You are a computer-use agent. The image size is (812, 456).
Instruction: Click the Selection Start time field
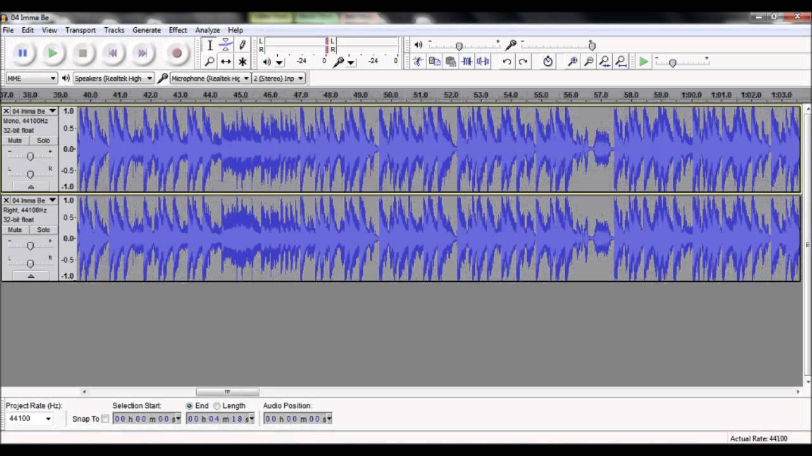click(147, 419)
